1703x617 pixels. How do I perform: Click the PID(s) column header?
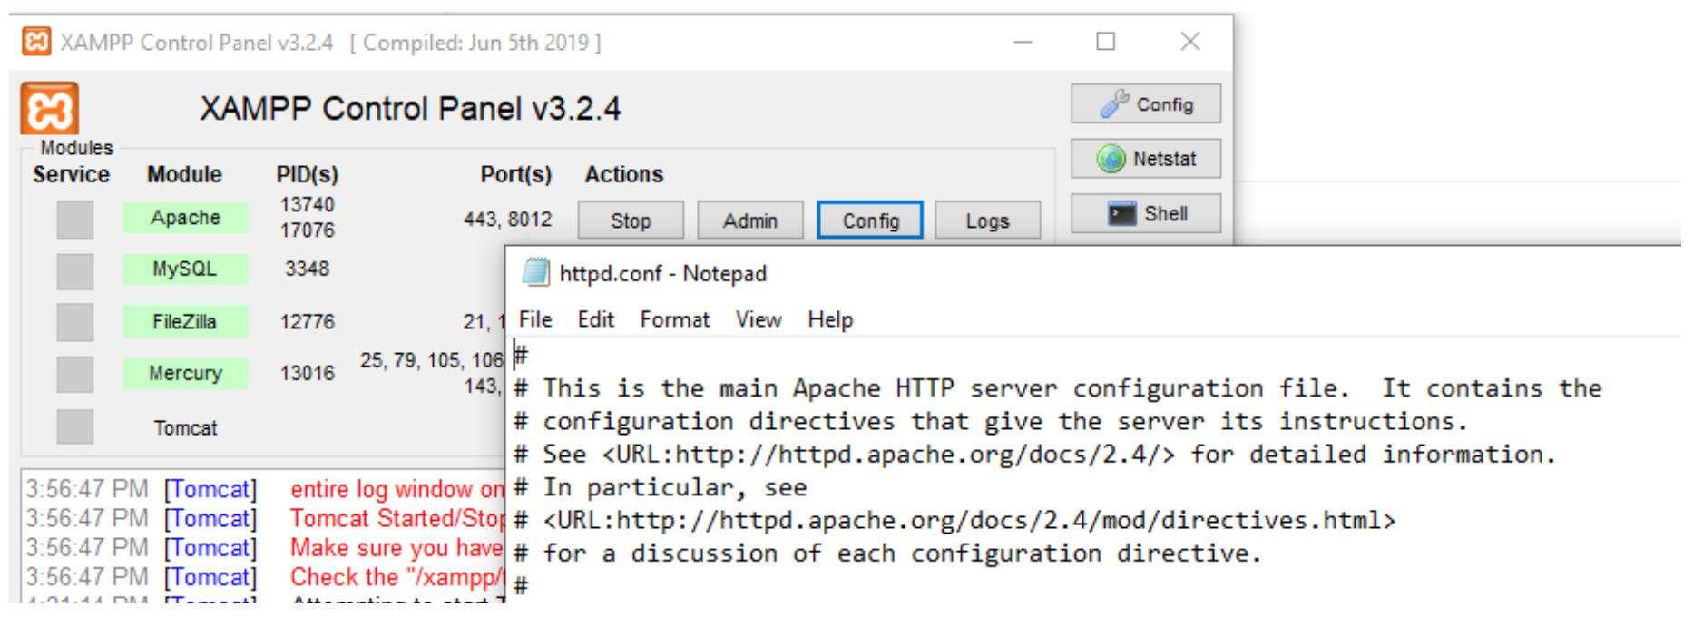tap(308, 174)
